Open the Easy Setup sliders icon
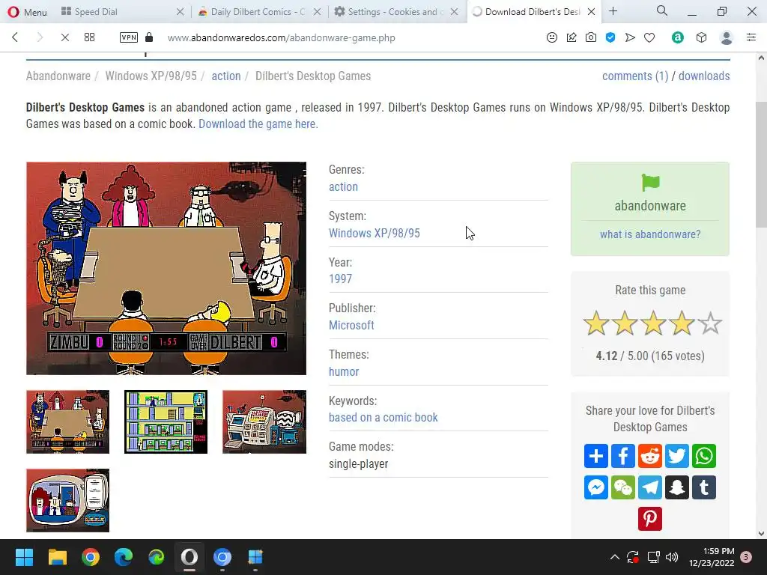The width and height of the screenshot is (767, 575). (x=751, y=37)
